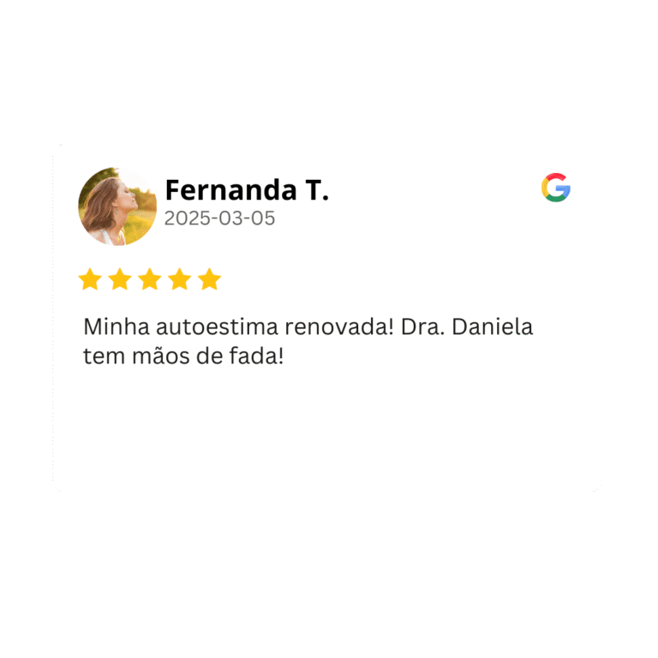
Task: Select the second yellow rating star
Action: 120,279
